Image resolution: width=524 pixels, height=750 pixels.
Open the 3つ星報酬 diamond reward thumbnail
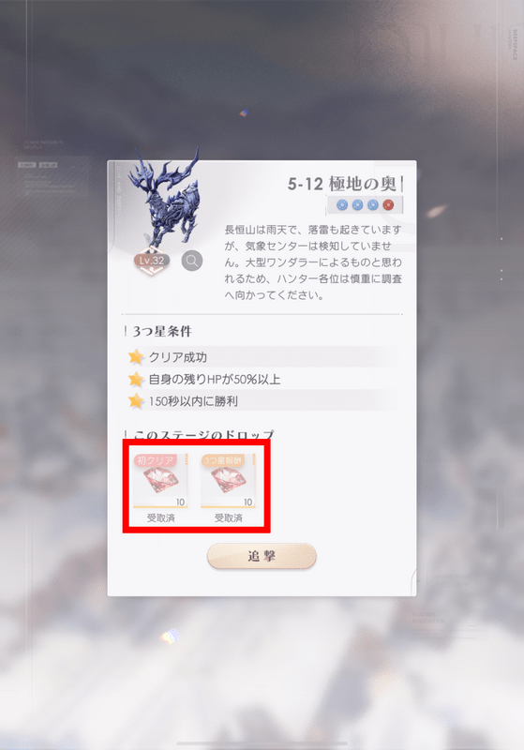pos(228,481)
